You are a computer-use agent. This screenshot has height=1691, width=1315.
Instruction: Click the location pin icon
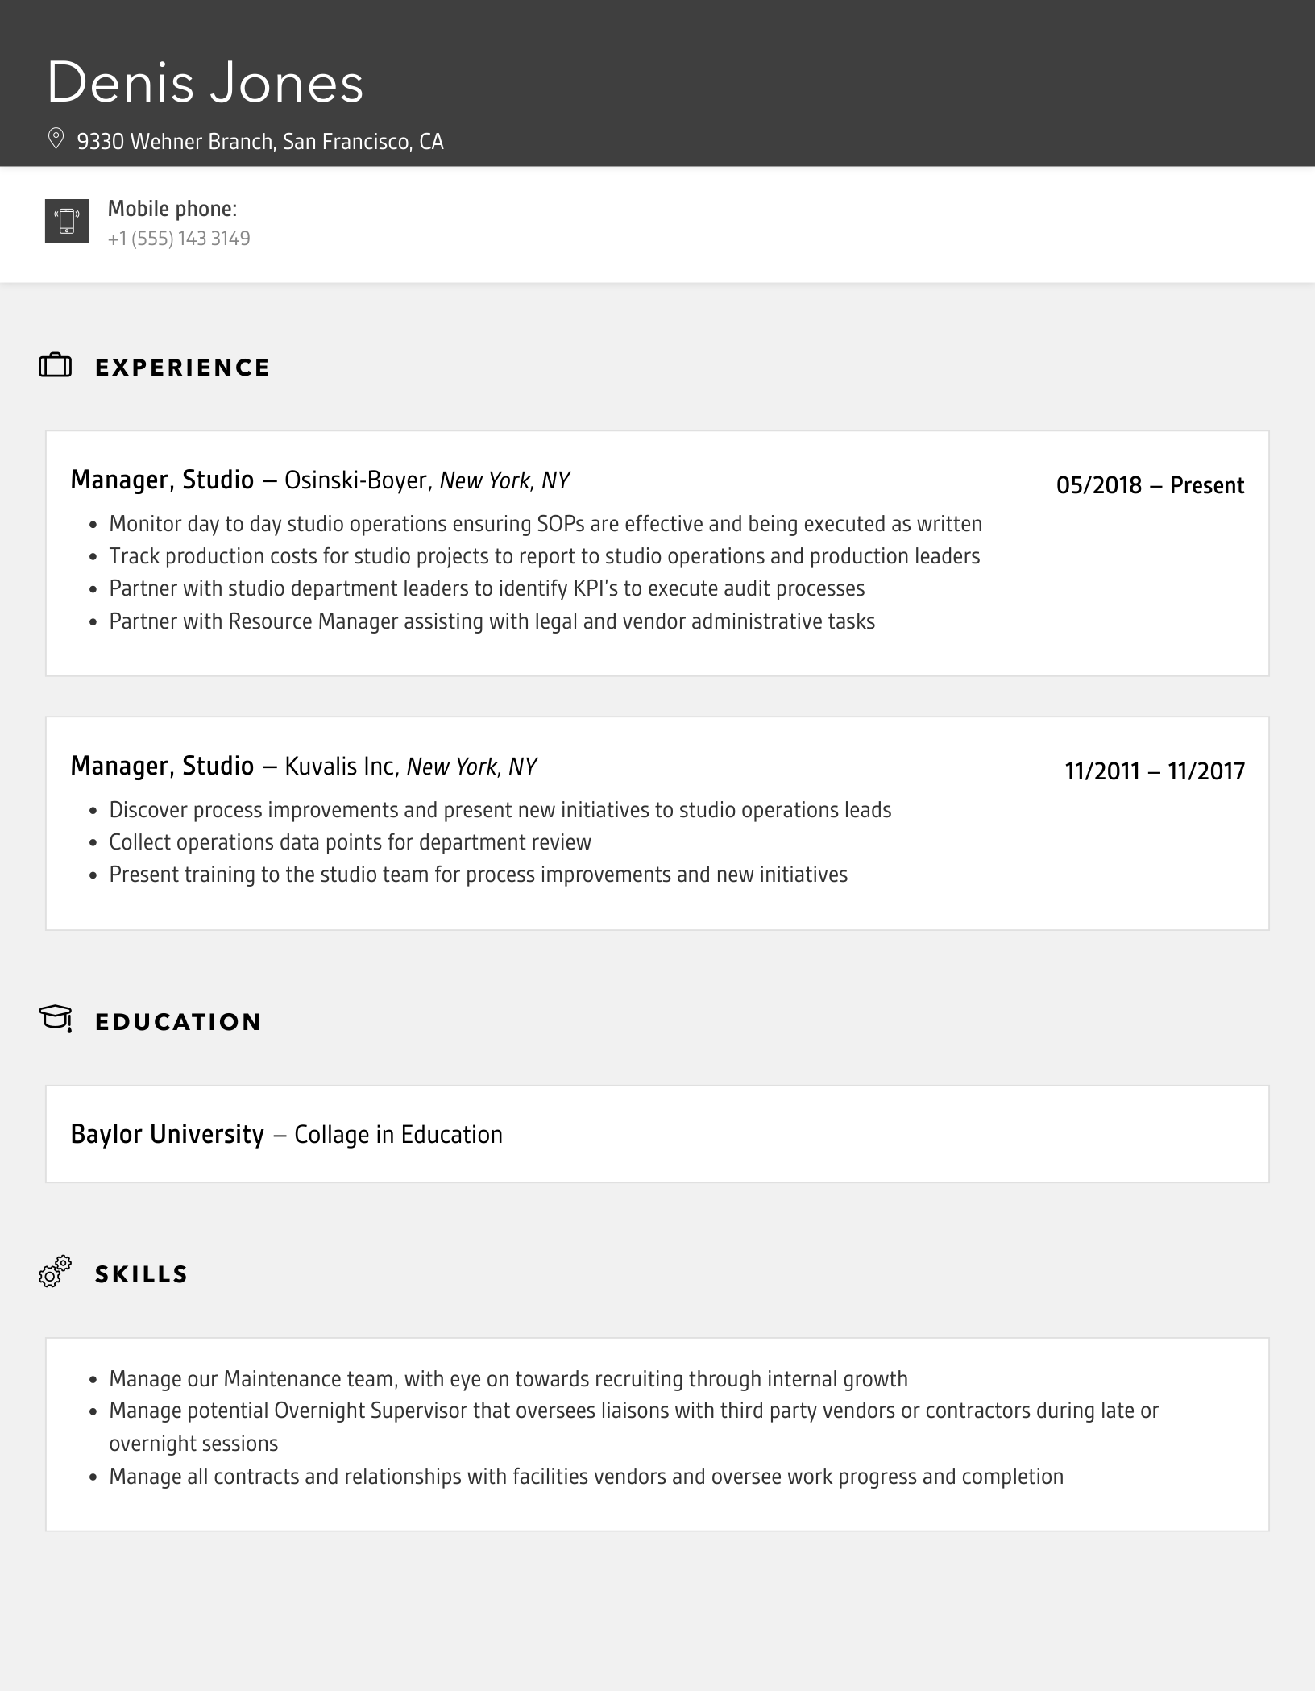click(56, 139)
